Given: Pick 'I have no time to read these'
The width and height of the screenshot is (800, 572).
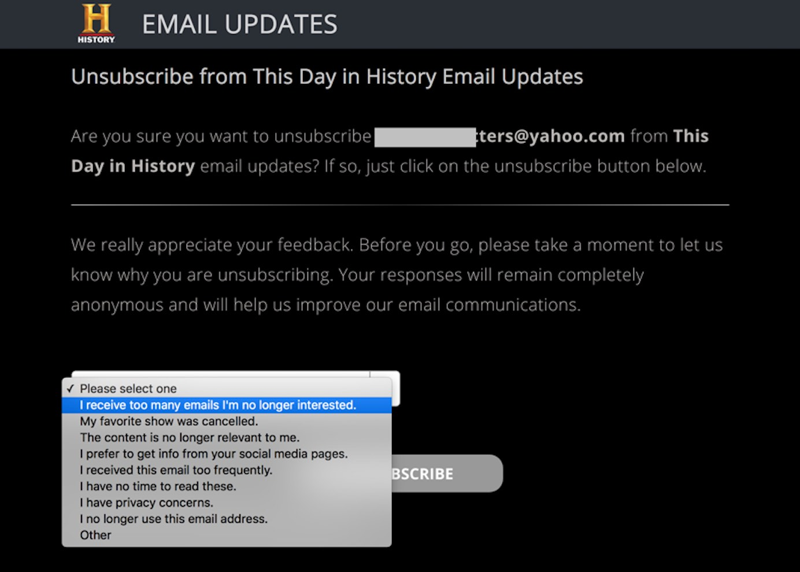Looking at the screenshot, I should pyautogui.click(x=158, y=486).
